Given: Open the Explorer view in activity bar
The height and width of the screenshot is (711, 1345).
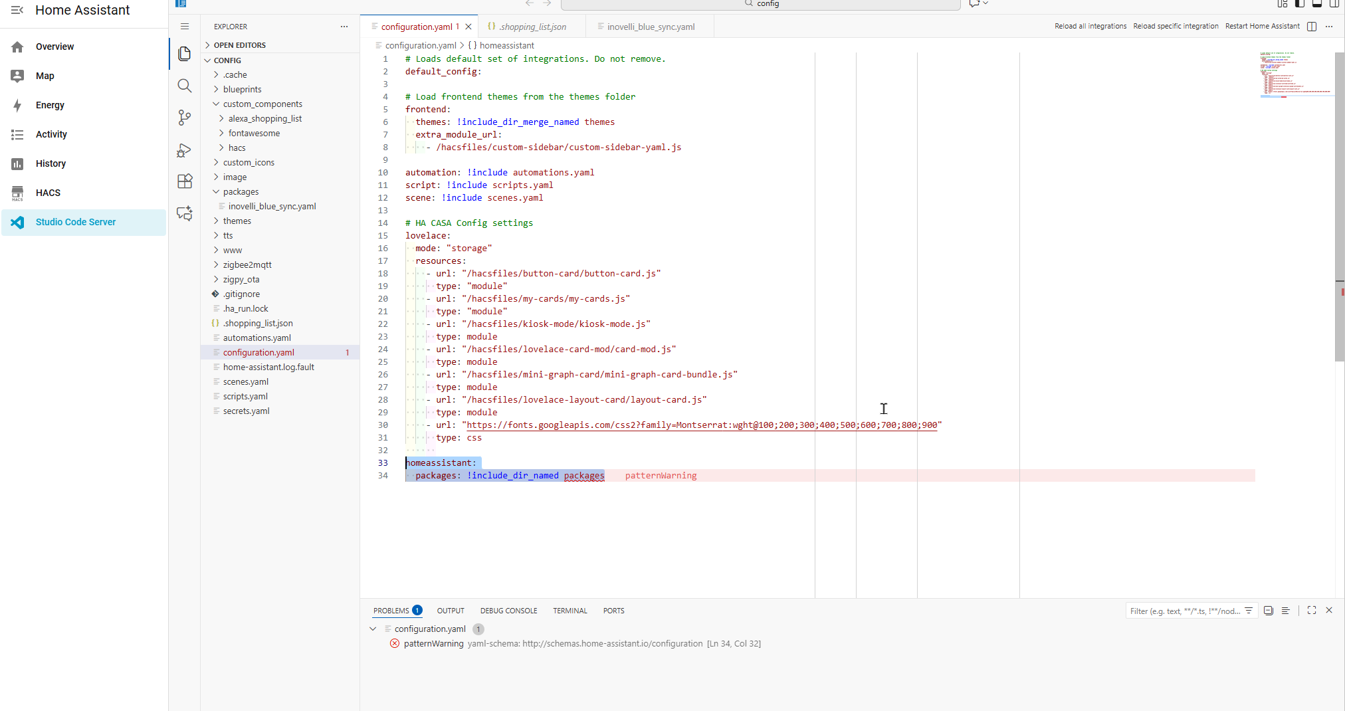Looking at the screenshot, I should (x=185, y=54).
